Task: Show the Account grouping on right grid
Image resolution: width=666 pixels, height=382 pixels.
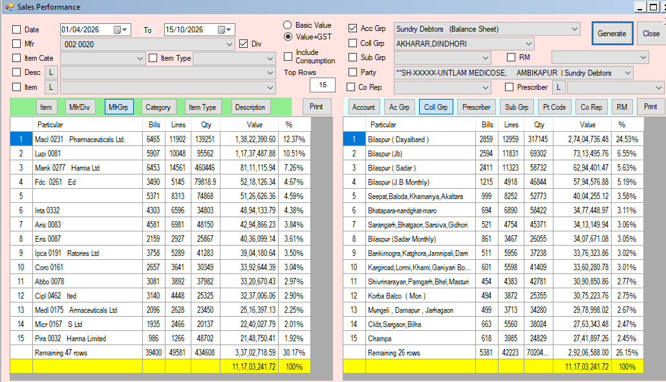Action: (x=363, y=107)
